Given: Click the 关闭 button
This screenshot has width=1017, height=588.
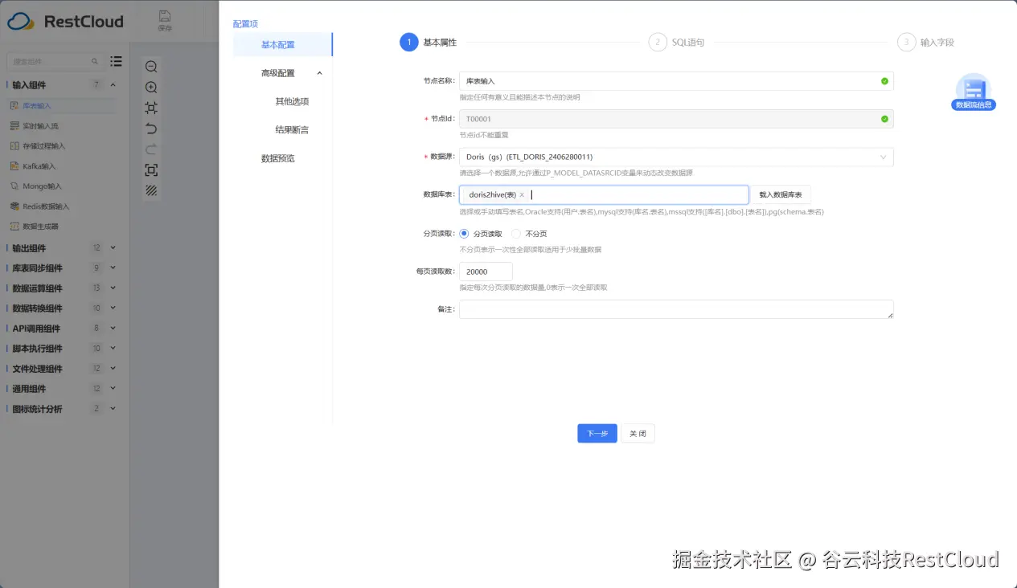Looking at the screenshot, I should click(638, 433).
